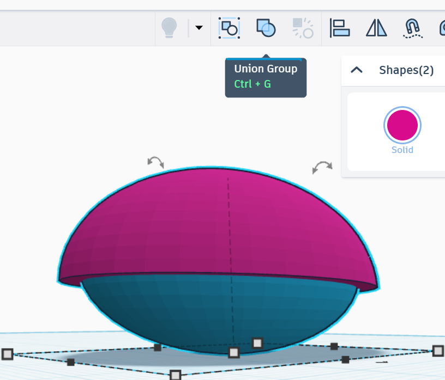
Task: Click the far-left white corner handle
Action: [x=8, y=354]
